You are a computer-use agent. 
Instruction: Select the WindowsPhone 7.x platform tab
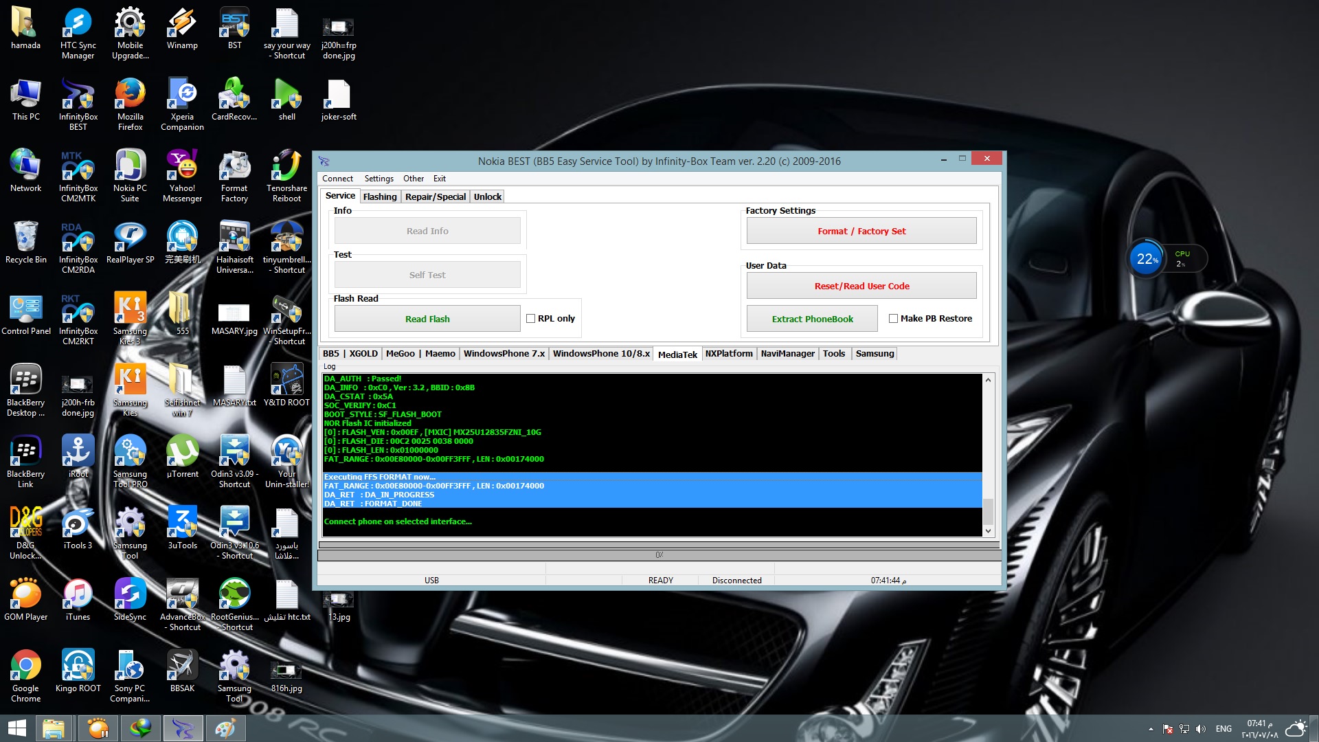point(504,354)
